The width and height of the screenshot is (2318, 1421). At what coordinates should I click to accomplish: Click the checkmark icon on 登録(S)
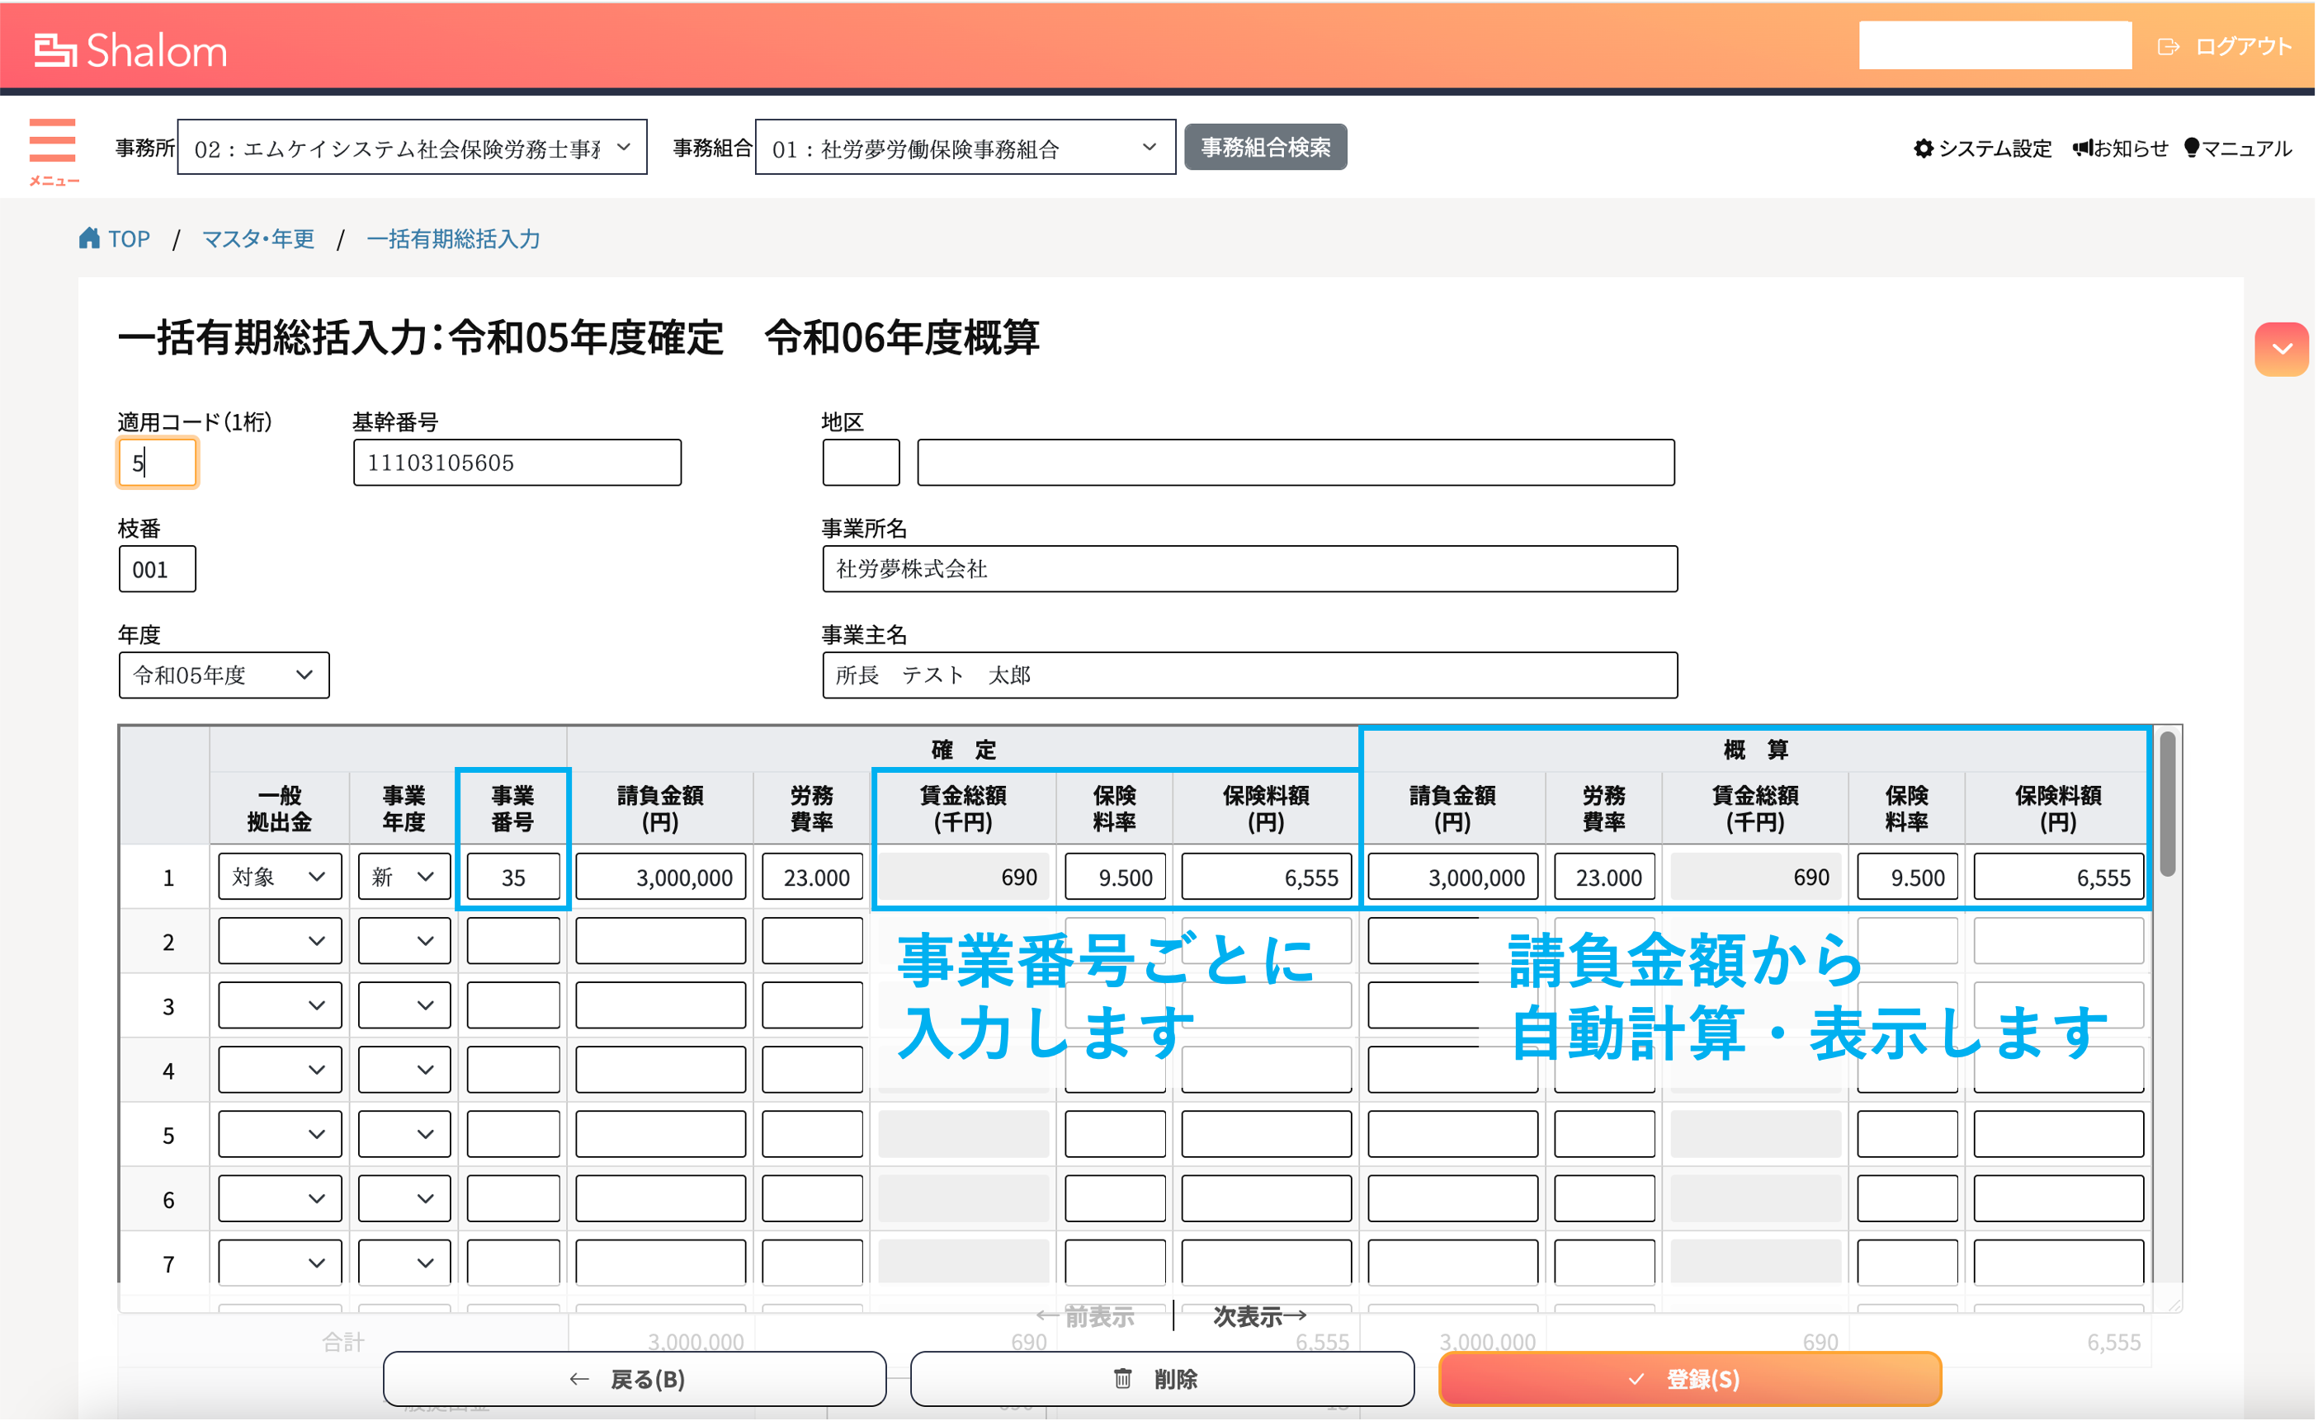click(x=1638, y=1379)
